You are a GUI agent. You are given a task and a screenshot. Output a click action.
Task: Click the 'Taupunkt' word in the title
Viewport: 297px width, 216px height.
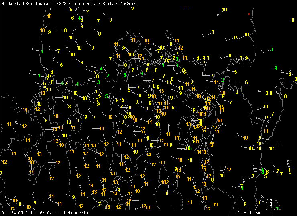point(45,4)
